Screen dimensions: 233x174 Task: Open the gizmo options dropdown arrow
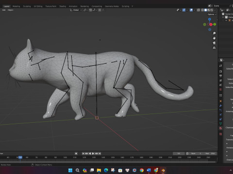[187, 10]
